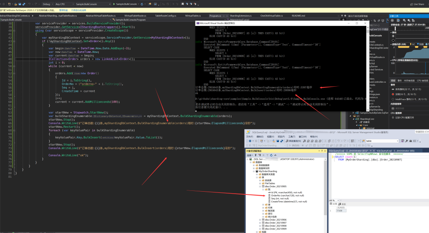Click the refresh icon in the Object Explorer toolbar
Screen dimensions: 429x233
pos(271,155)
